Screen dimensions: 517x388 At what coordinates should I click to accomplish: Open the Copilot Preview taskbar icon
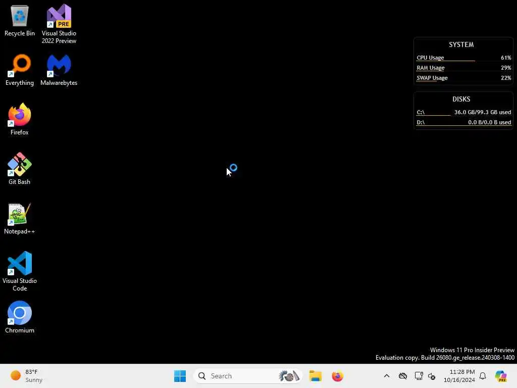pyautogui.click(x=501, y=376)
